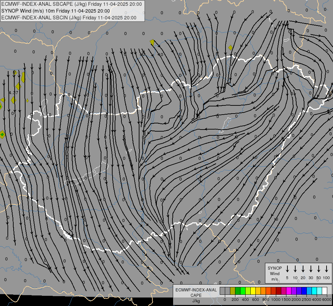Screen dimensions: 333x306
Task: Click the wind arrow above the 100 m/s label
Action: click(x=327, y=269)
